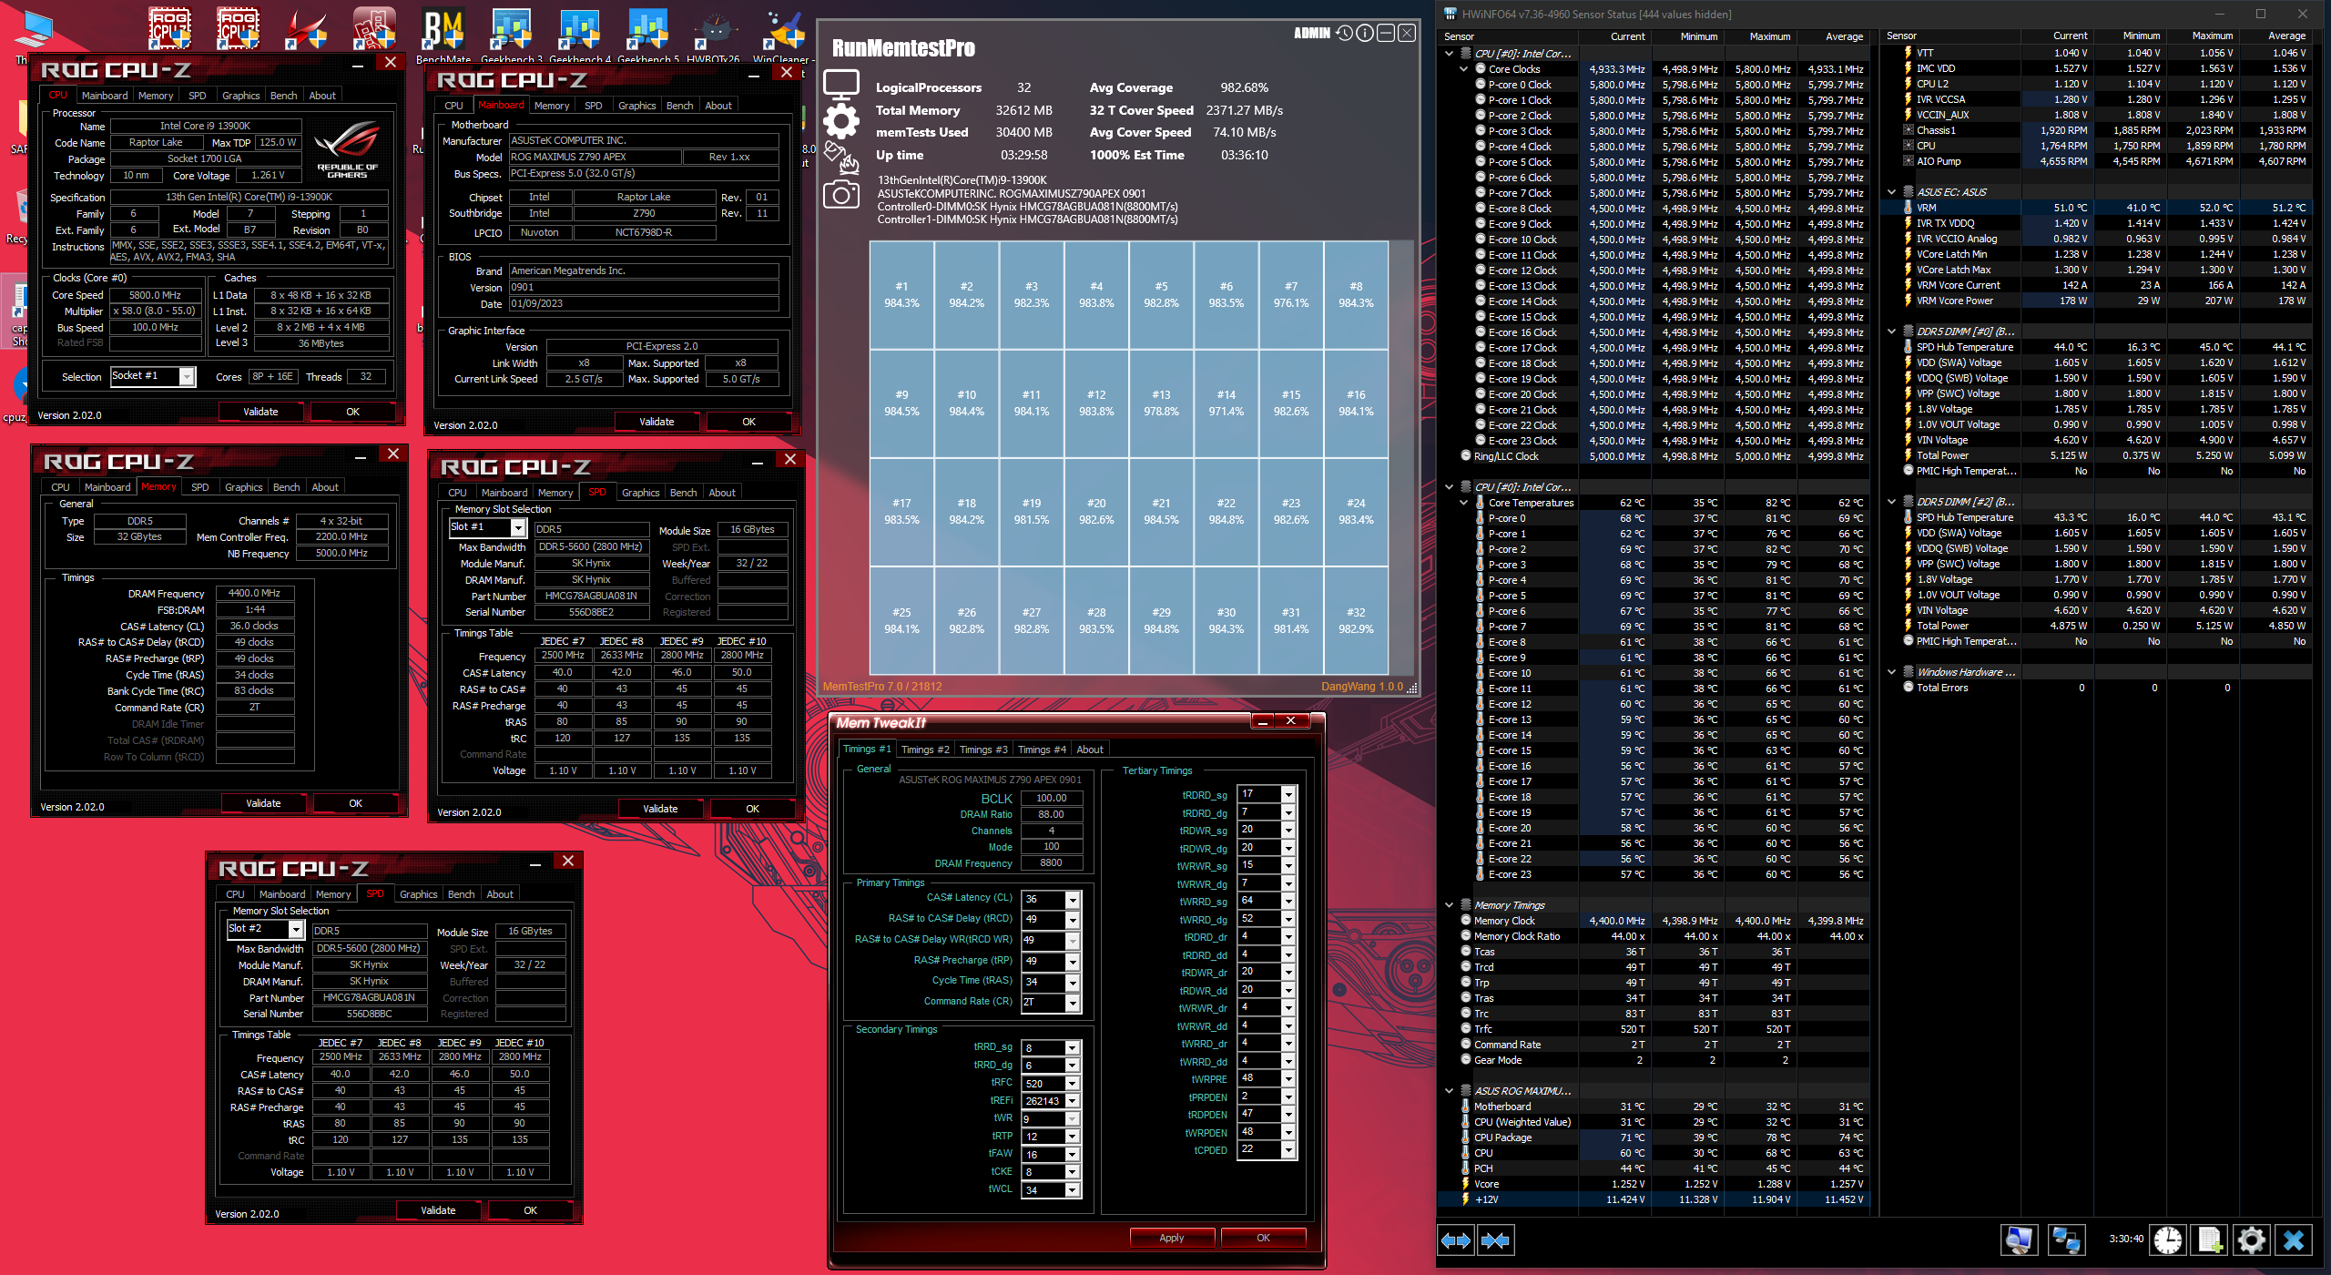Click HWiNFO reset clock icon
This screenshot has width=2331, height=1275.
[x=2168, y=1240]
